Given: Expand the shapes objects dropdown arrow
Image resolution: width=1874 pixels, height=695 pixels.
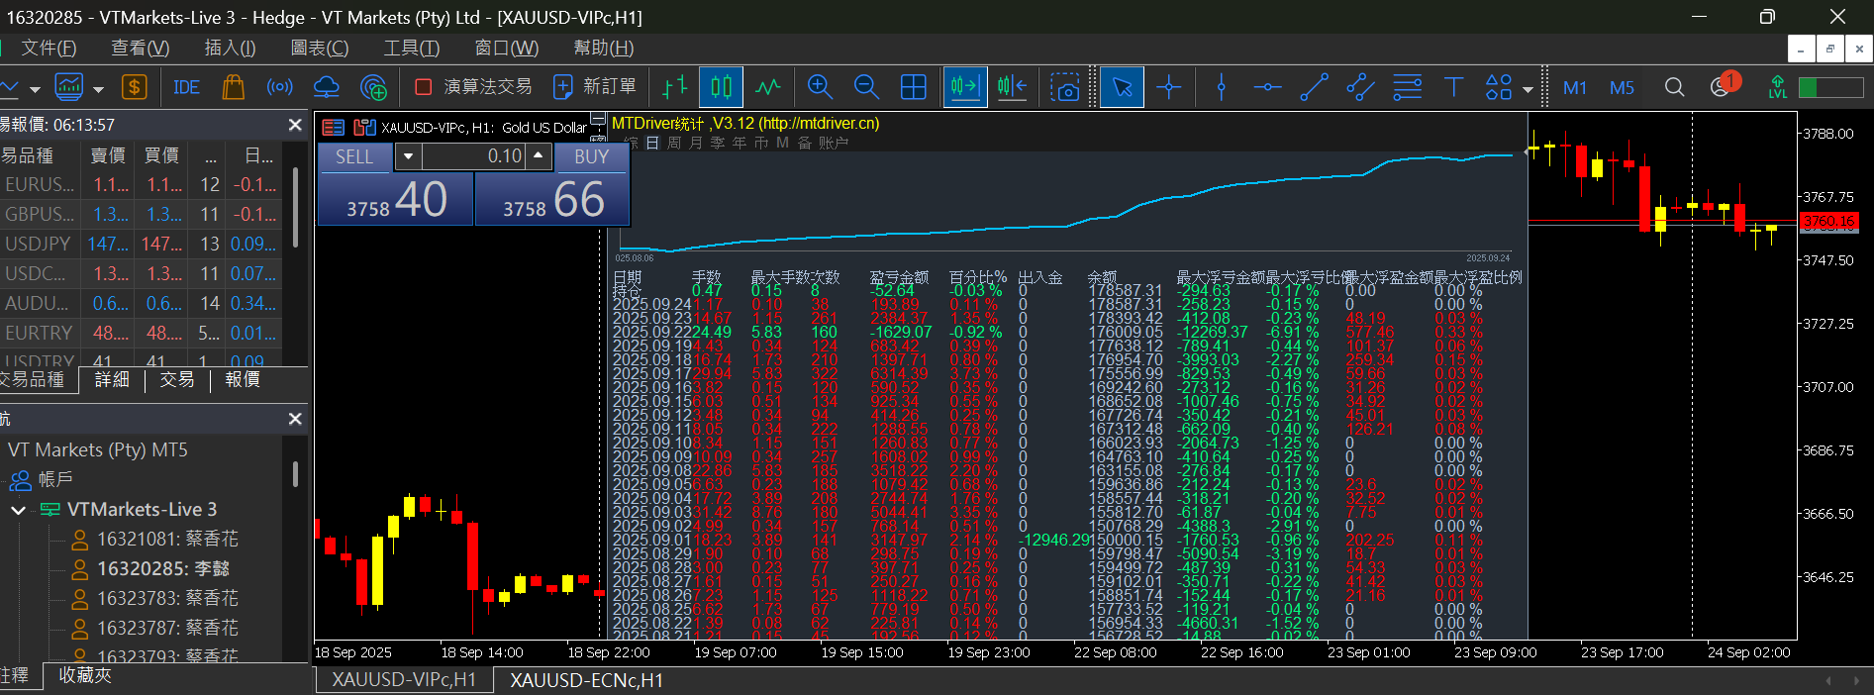Looking at the screenshot, I should pos(1528,89).
